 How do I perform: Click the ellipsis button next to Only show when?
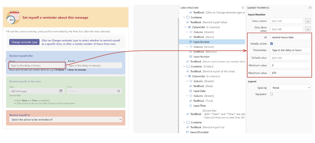tap(308, 29)
